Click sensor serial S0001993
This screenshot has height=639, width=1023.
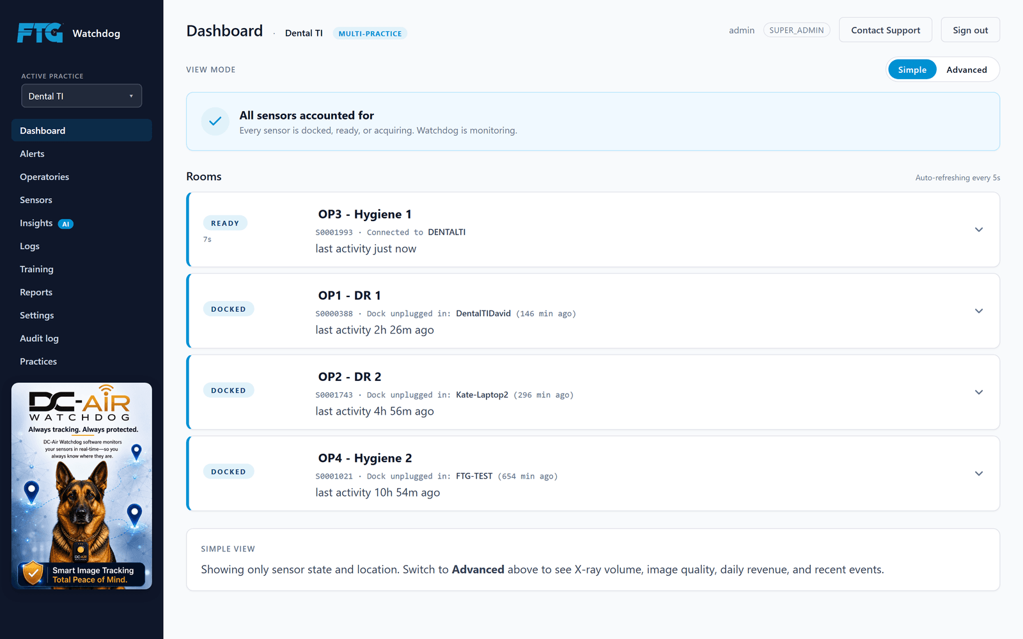pyautogui.click(x=334, y=232)
